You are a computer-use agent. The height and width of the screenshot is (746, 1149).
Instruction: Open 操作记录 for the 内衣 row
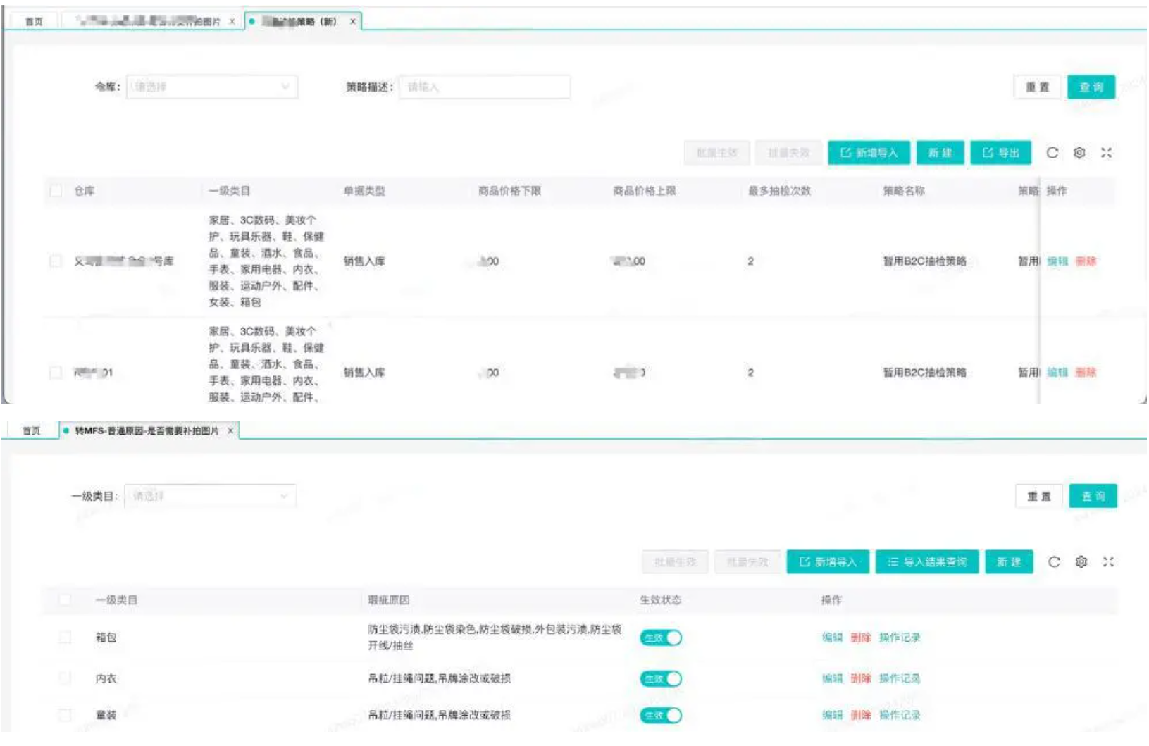point(900,678)
